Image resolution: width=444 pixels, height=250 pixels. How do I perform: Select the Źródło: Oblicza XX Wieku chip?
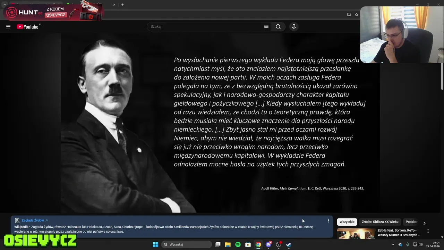[x=380, y=222]
